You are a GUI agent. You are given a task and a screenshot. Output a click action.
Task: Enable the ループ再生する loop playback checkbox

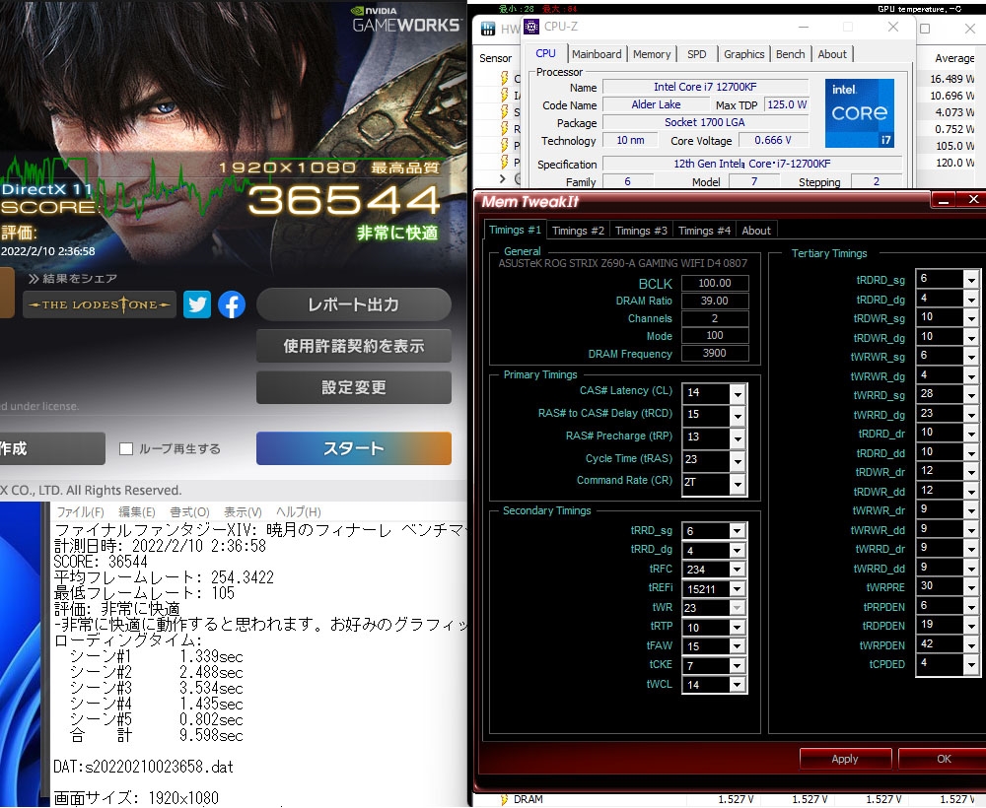[126, 448]
